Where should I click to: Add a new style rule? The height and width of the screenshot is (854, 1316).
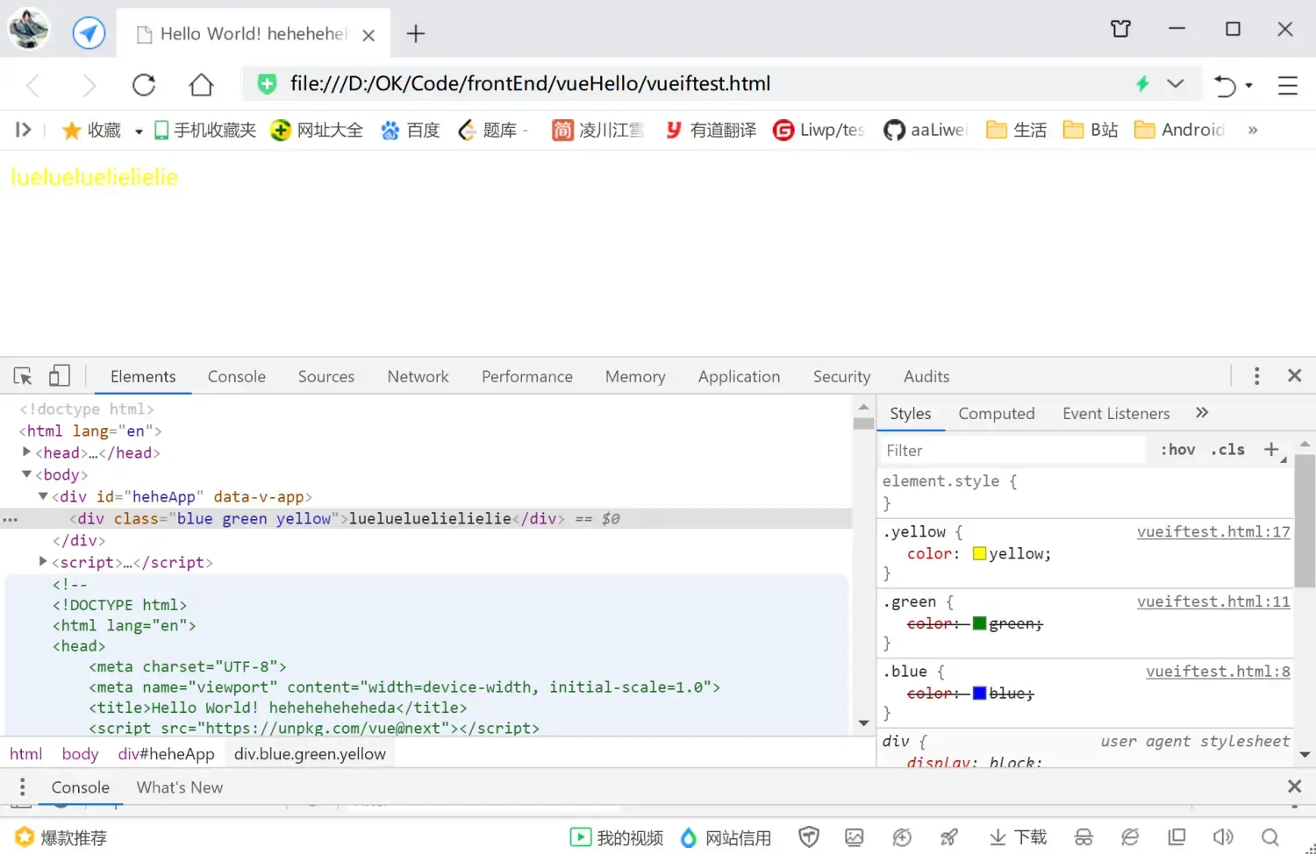1271,450
